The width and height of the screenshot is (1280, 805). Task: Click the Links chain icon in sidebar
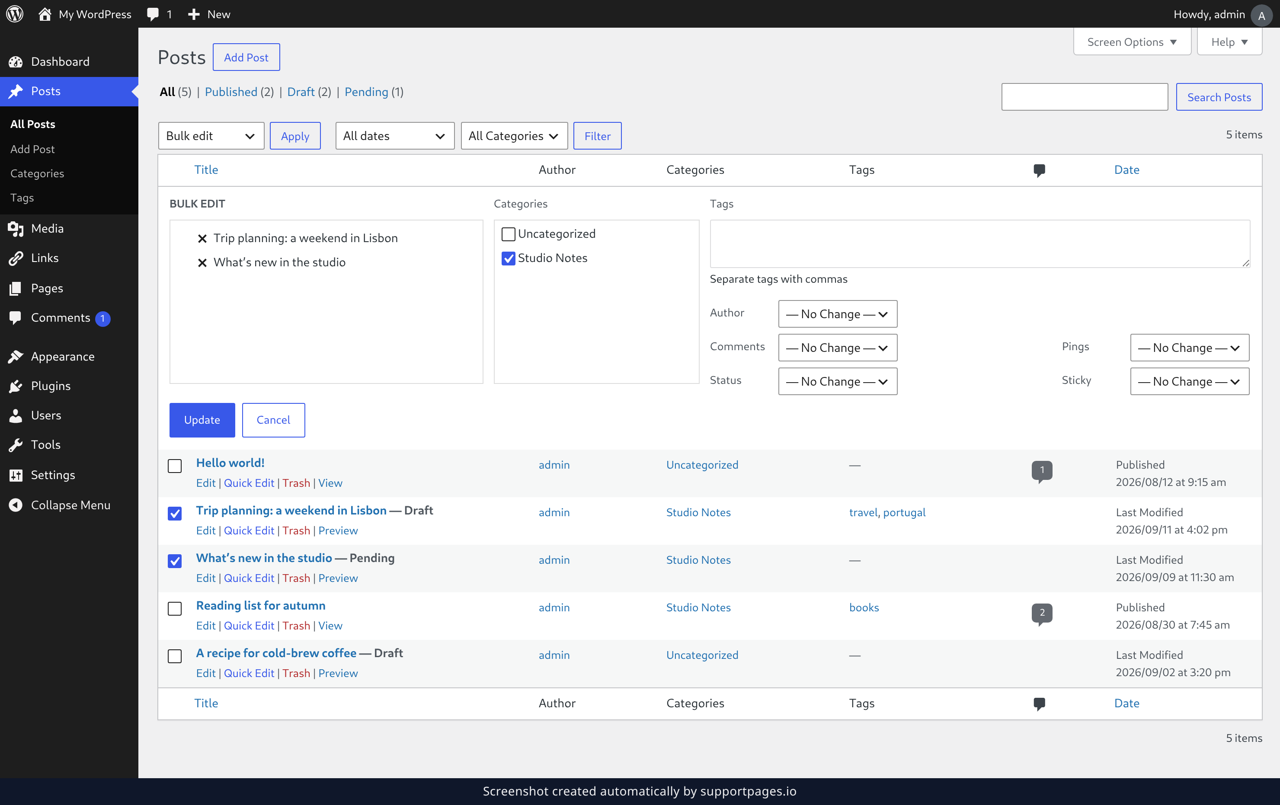[x=16, y=258]
